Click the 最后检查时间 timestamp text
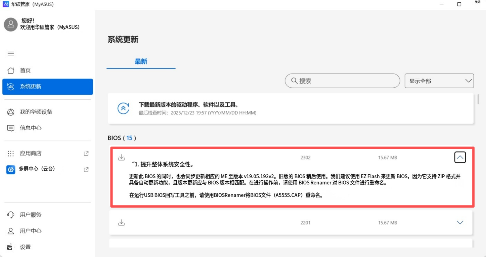This screenshot has width=486, height=257. pos(197,113)
